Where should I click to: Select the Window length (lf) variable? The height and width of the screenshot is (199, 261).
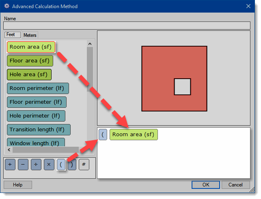pyautogui.click(x=36, y=142)
